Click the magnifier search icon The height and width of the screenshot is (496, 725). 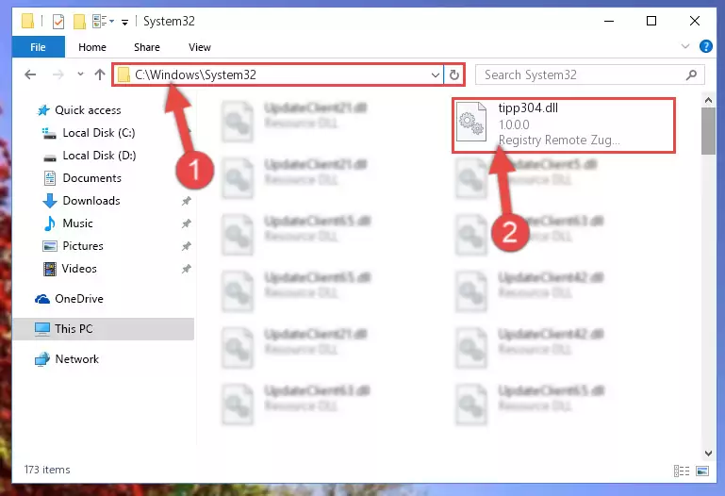(x=692, y=74)
